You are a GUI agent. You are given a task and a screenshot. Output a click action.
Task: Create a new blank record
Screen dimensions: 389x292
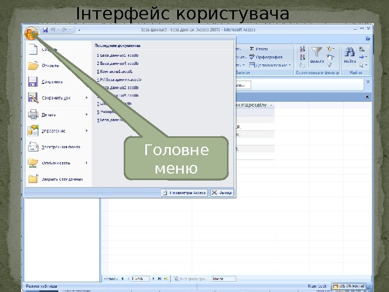coord(166,279)
